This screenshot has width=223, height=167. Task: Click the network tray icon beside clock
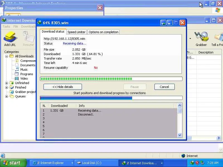point(202,163)
